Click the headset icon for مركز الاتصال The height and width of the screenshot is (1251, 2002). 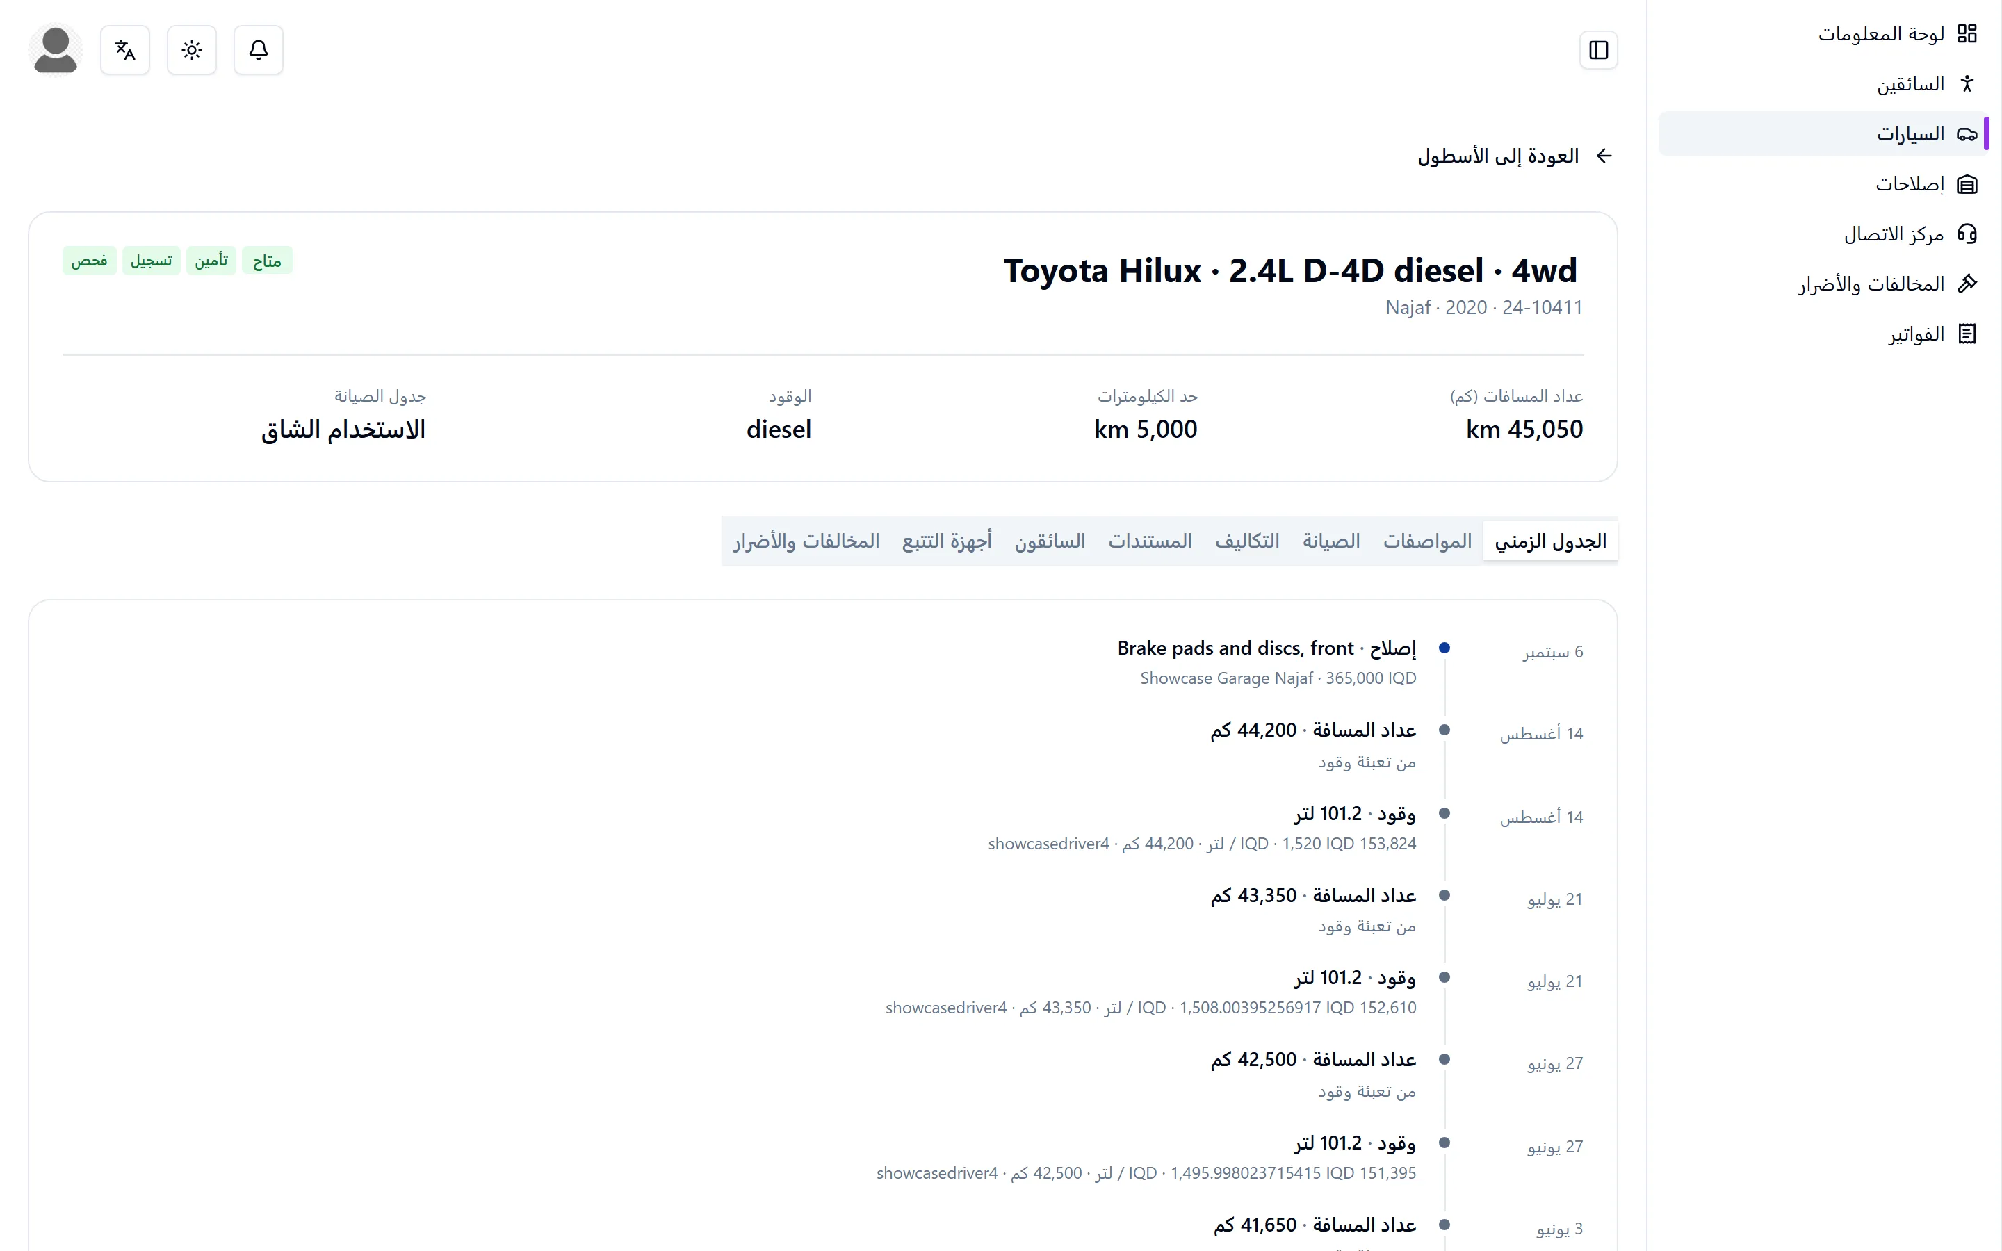click(x=1967, y=234)
